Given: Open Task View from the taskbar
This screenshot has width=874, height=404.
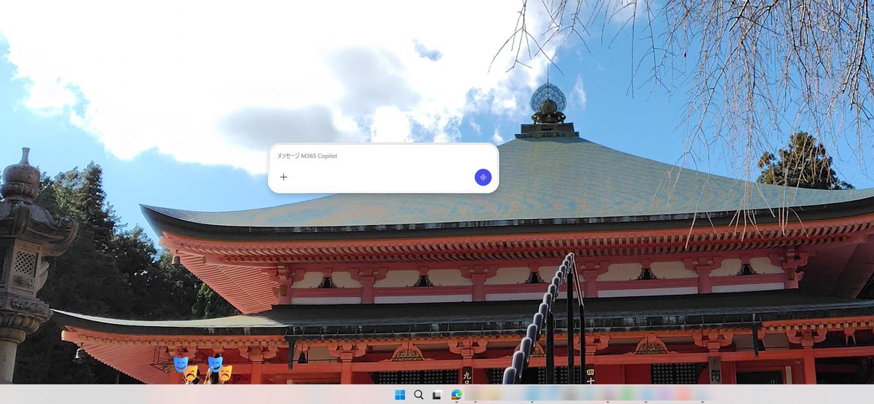Looking at the screenshot, I should pyautogui.click(x=437, y=395).
